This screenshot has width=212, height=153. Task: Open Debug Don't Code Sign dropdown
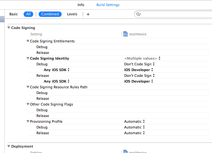[x=140, y=64]
